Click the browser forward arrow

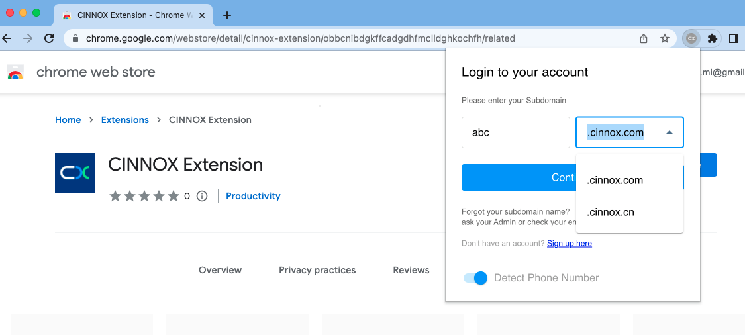tap(28, 38)
